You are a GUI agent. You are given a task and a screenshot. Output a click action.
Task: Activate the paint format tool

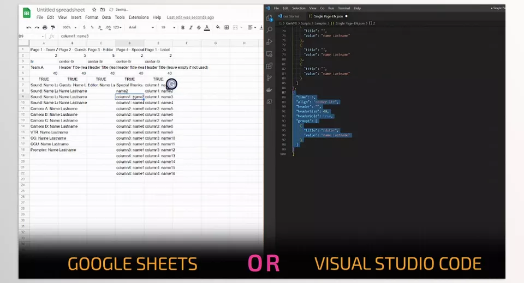[x=53, y=27]
